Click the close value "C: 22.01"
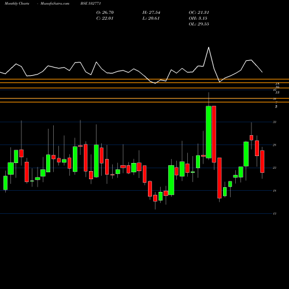 pos(105,18)
